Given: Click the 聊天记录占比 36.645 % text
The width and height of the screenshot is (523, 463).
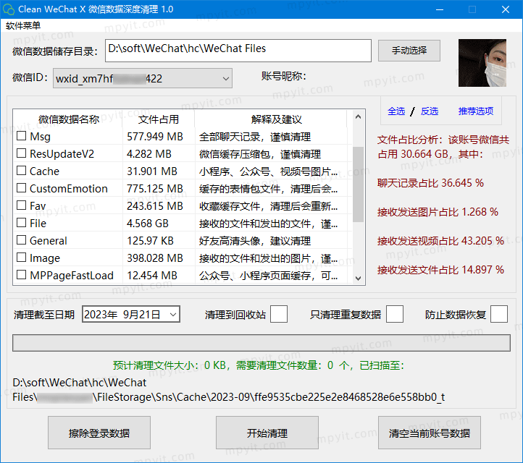Looking at the screenshot, I should 430,183.
